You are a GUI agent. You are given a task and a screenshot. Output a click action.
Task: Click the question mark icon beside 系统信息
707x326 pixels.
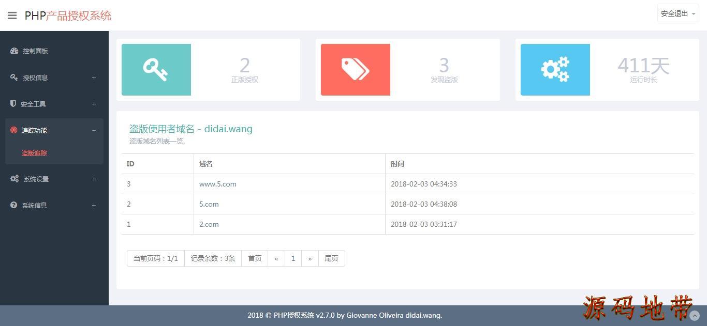click(x=14, y=205)
